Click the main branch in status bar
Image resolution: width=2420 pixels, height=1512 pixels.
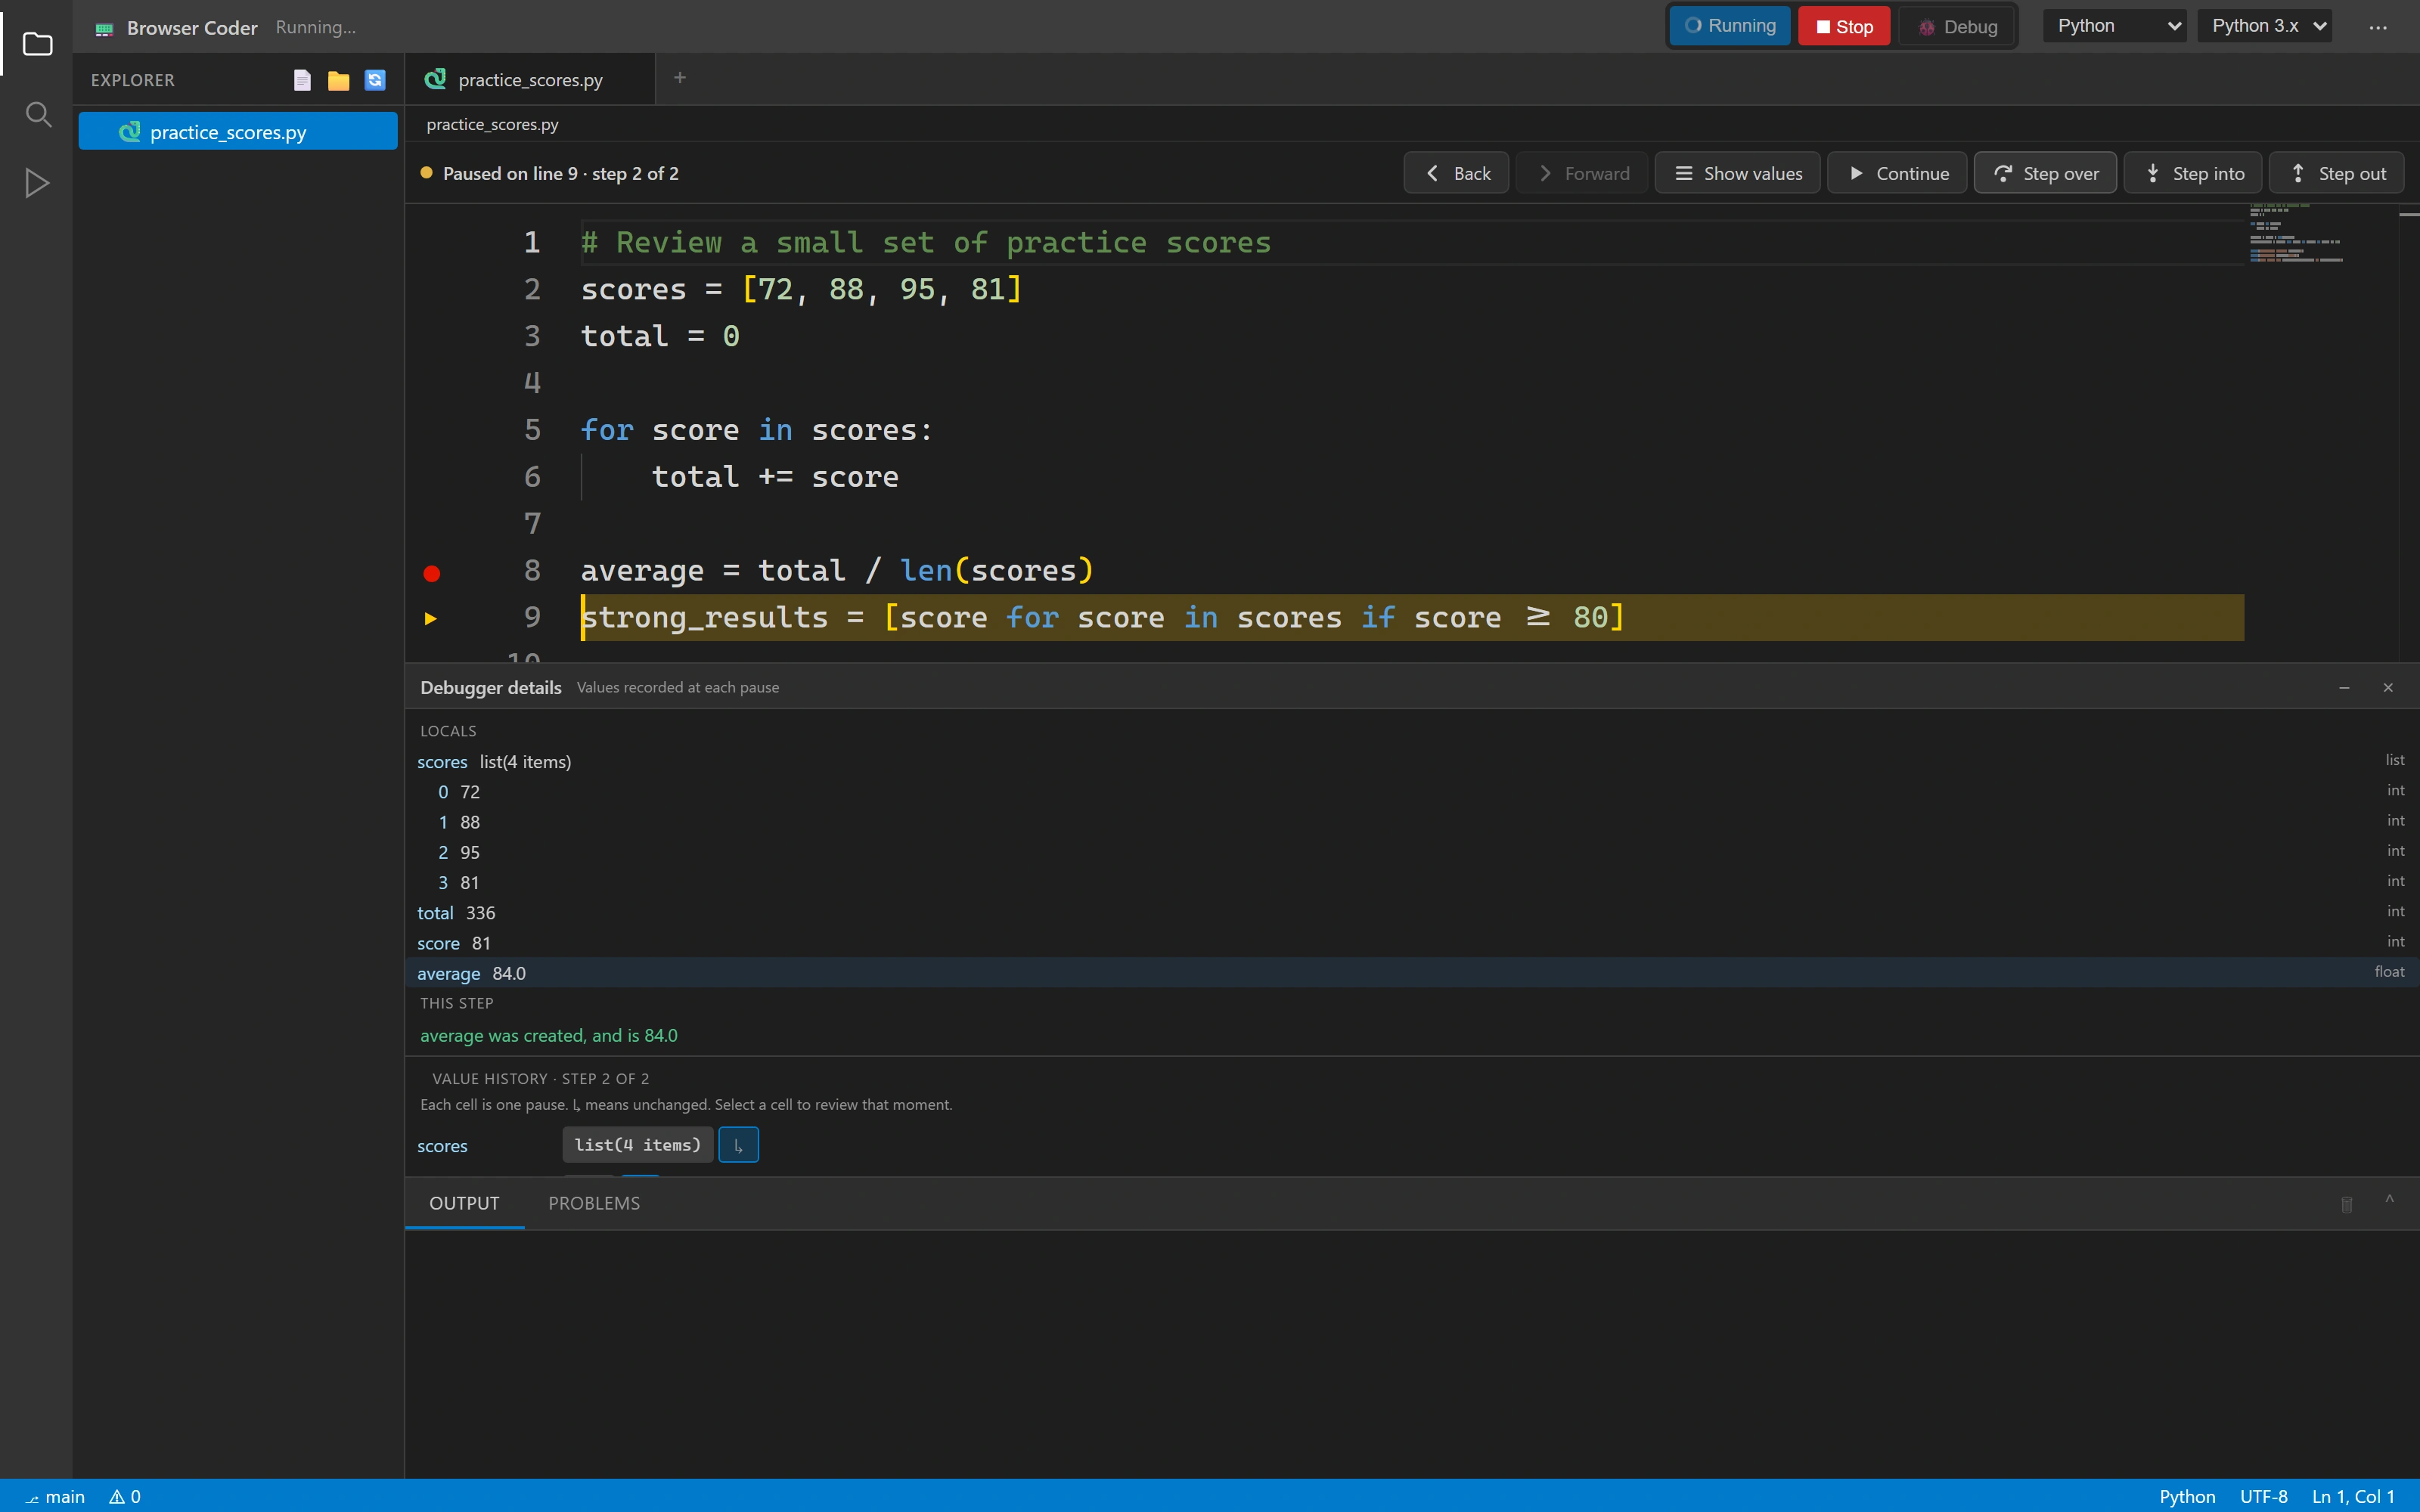pos(55,1496)
